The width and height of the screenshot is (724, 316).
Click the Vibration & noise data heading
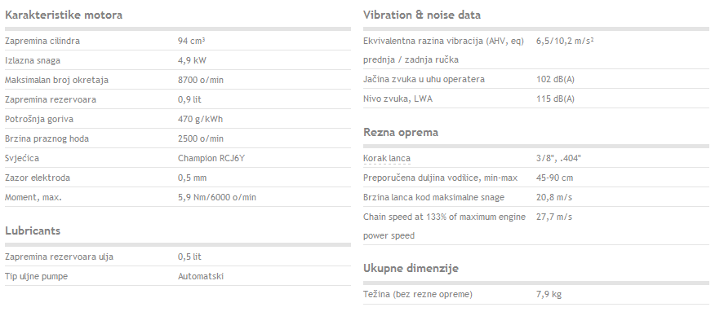(x=421, y=15)
